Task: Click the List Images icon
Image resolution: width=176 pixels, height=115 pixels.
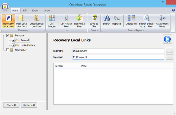Action: point(52,21)
